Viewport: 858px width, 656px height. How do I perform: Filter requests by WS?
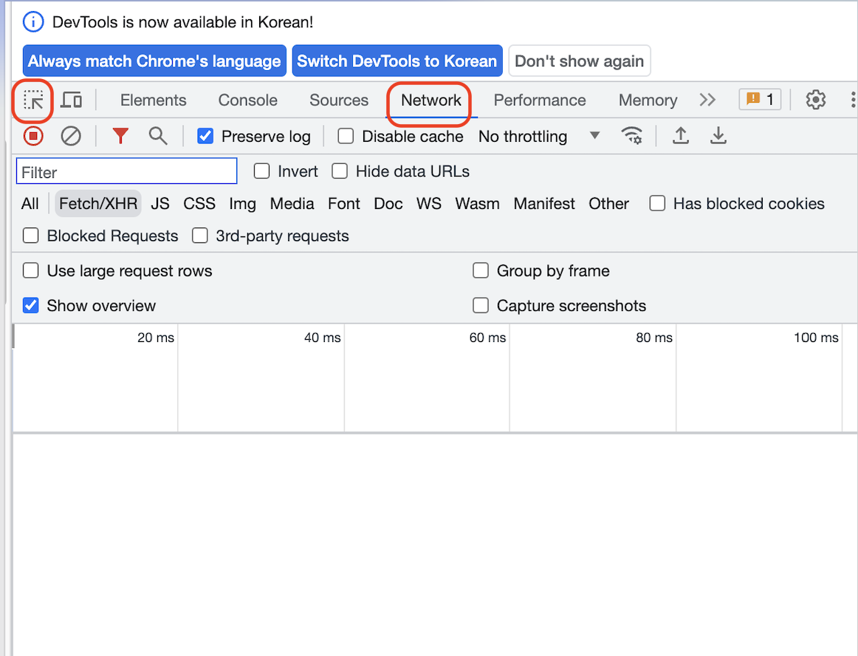[429, 204]
